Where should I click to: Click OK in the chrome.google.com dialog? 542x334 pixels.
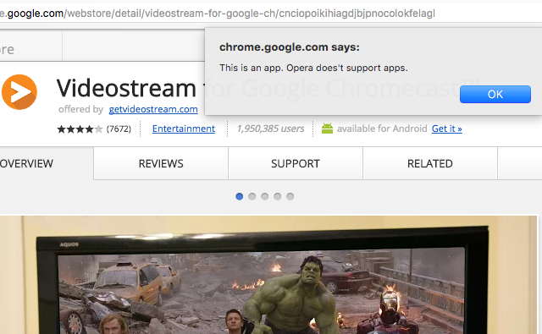(x=495, y=94)
